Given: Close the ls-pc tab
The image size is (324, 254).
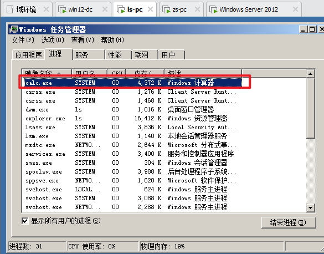Looking at the screenshot, I should (x=151, y=9).
